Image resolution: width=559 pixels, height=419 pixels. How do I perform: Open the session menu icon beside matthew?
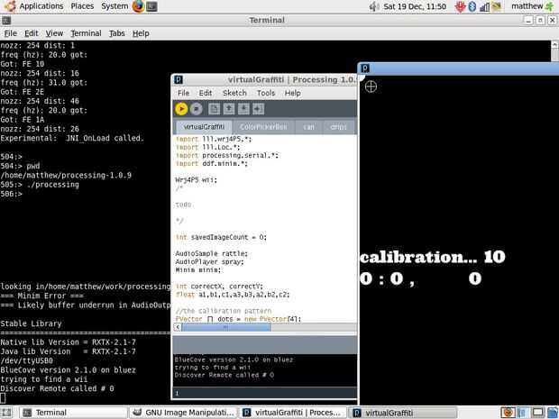549,6
